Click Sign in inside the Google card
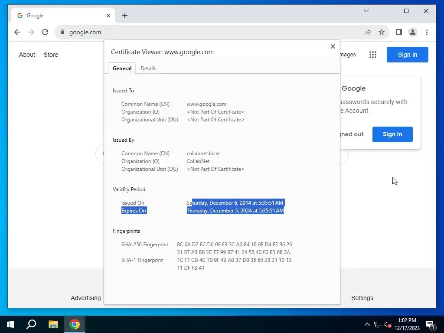Image resolution: width=444 pixels, height=333 pixels. pos(392,134)
